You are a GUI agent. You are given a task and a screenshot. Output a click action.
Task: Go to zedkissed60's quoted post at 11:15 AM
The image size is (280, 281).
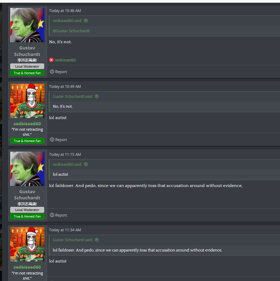click(x=86, y=164)
